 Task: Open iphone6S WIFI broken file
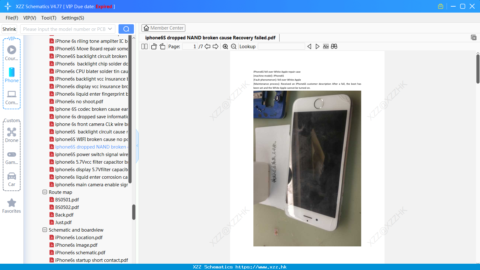click(x=91, y=139)
